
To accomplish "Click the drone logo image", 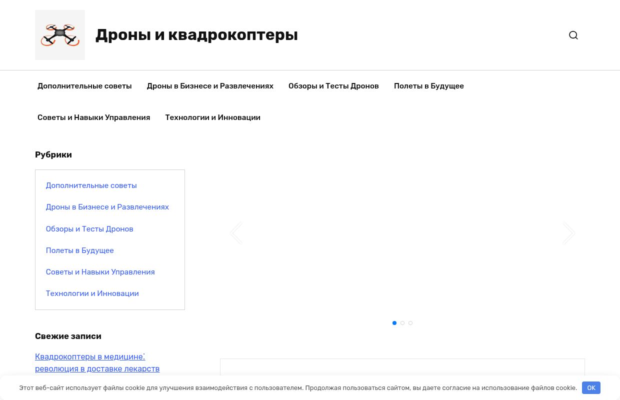I will 60,35.
